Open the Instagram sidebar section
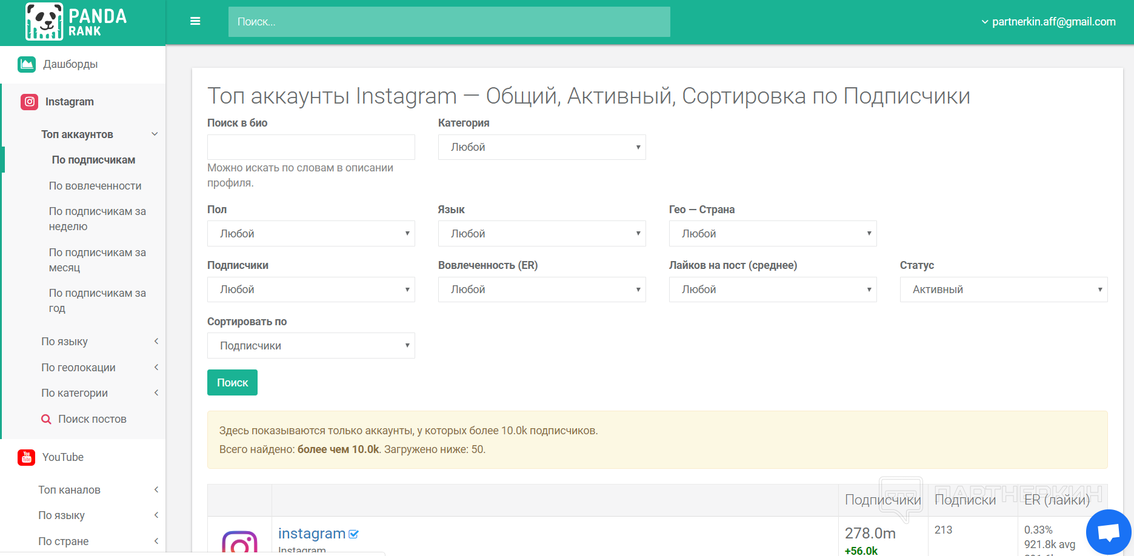The height and width of the screenshot is (556, 1134). [70, 102]
